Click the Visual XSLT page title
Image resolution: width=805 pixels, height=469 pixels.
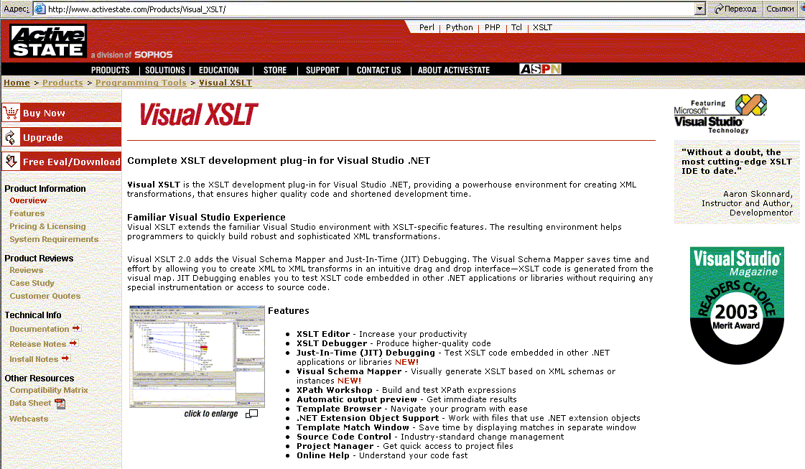pos(198,114)
